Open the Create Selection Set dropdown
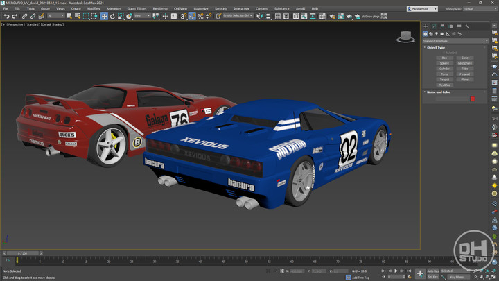Viewport: 499px width, 281px height. pos(238,15)
